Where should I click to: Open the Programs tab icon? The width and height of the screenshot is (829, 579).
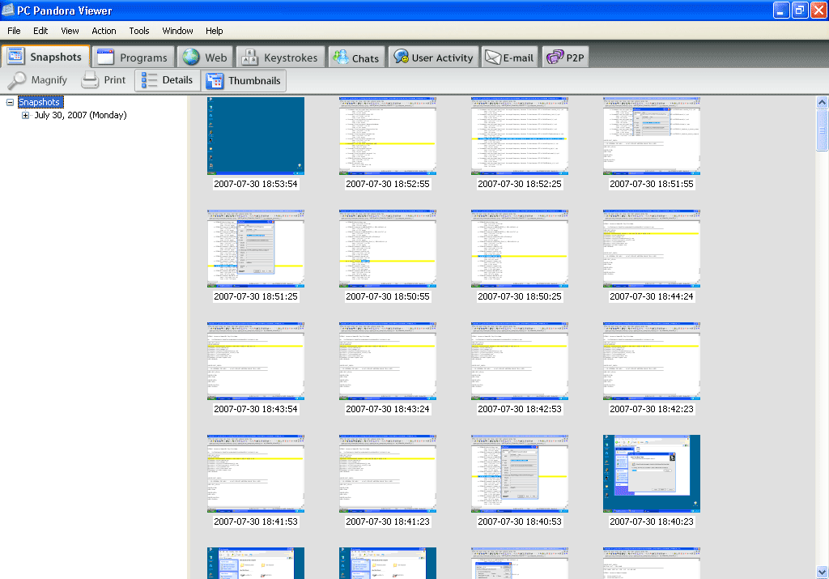coord(105,57)
